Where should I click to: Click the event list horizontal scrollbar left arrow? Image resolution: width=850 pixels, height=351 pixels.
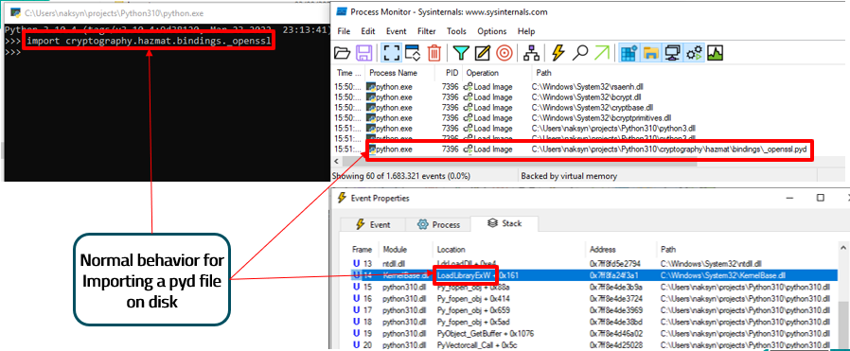click(x=337, y=162)
